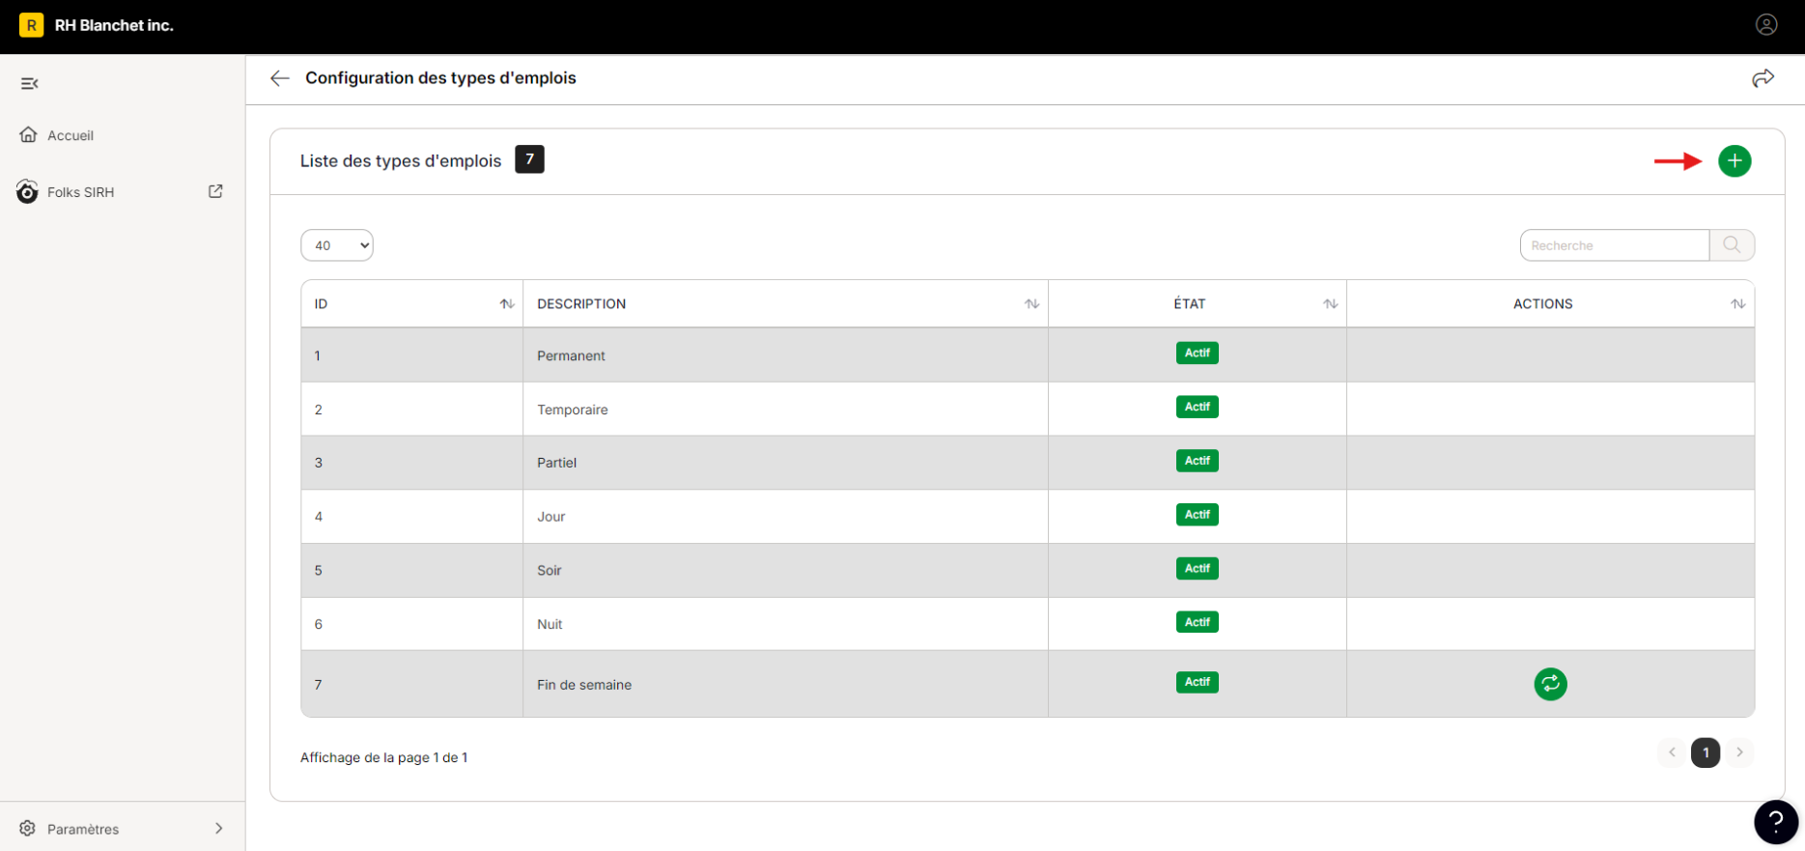Image resolution: width=1805 pixels, height=851 pixels.
Task: Click the Actif badge for Fin de semaine
Action: pyautogui.click(x=1197, y=682)
